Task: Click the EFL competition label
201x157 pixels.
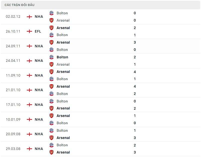Action: click(38, 31)
